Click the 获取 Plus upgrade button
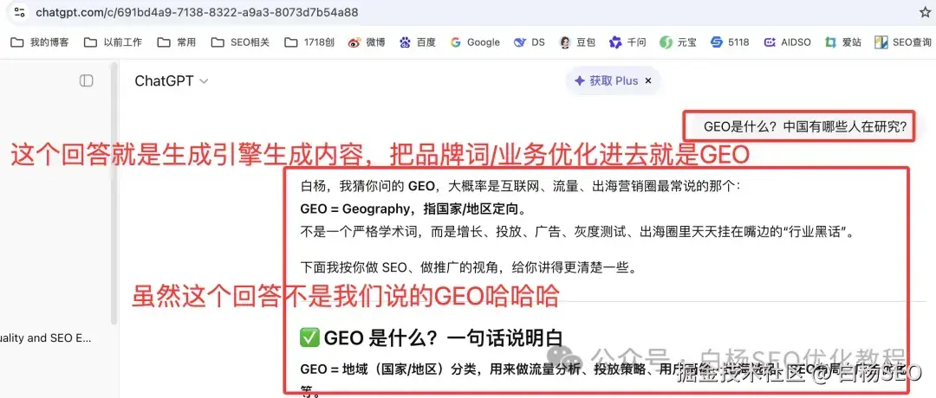 click(x=606, y=81)
